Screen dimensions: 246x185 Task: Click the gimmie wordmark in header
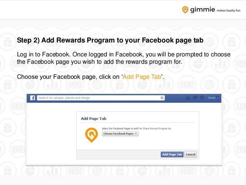coord(202,10)
